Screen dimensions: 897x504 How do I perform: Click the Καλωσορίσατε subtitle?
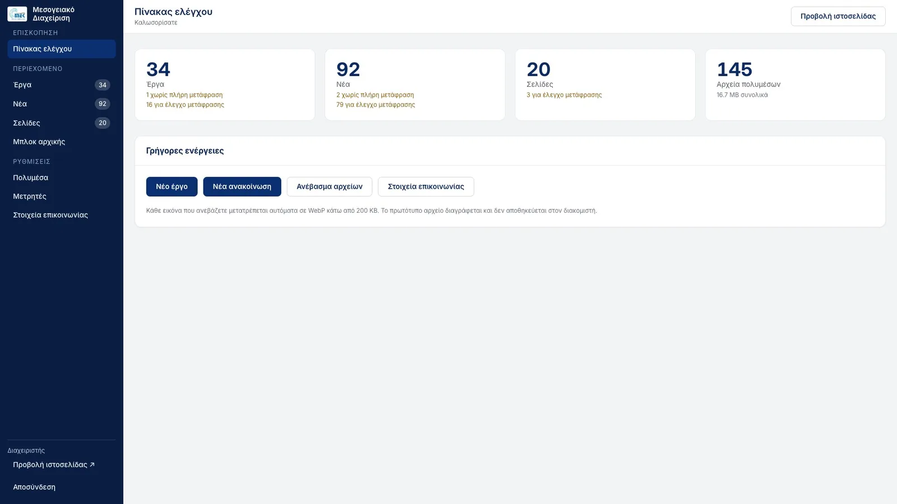point(156,23)
